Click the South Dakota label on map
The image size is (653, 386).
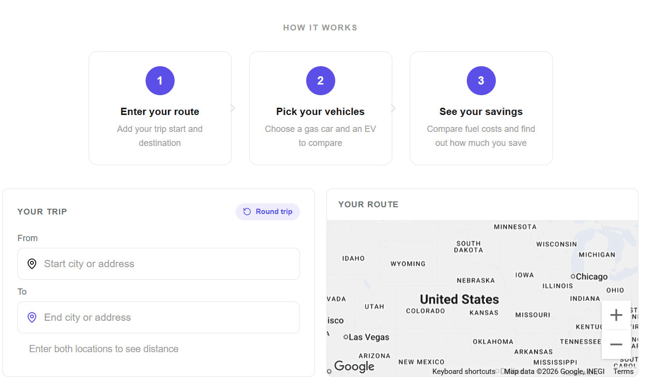pyautogui.click(x=469, y=247)
